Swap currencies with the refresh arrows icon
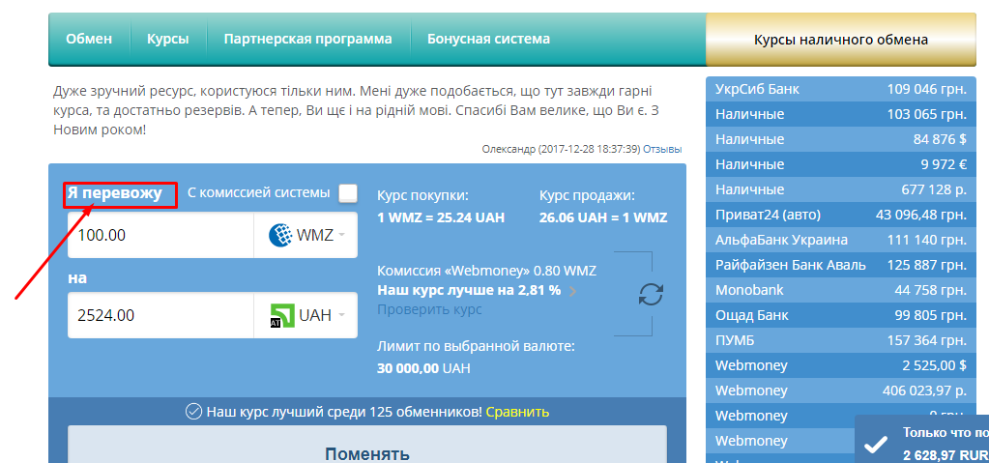The width and height of the screenshot is (989, 463). click(651, 295)
